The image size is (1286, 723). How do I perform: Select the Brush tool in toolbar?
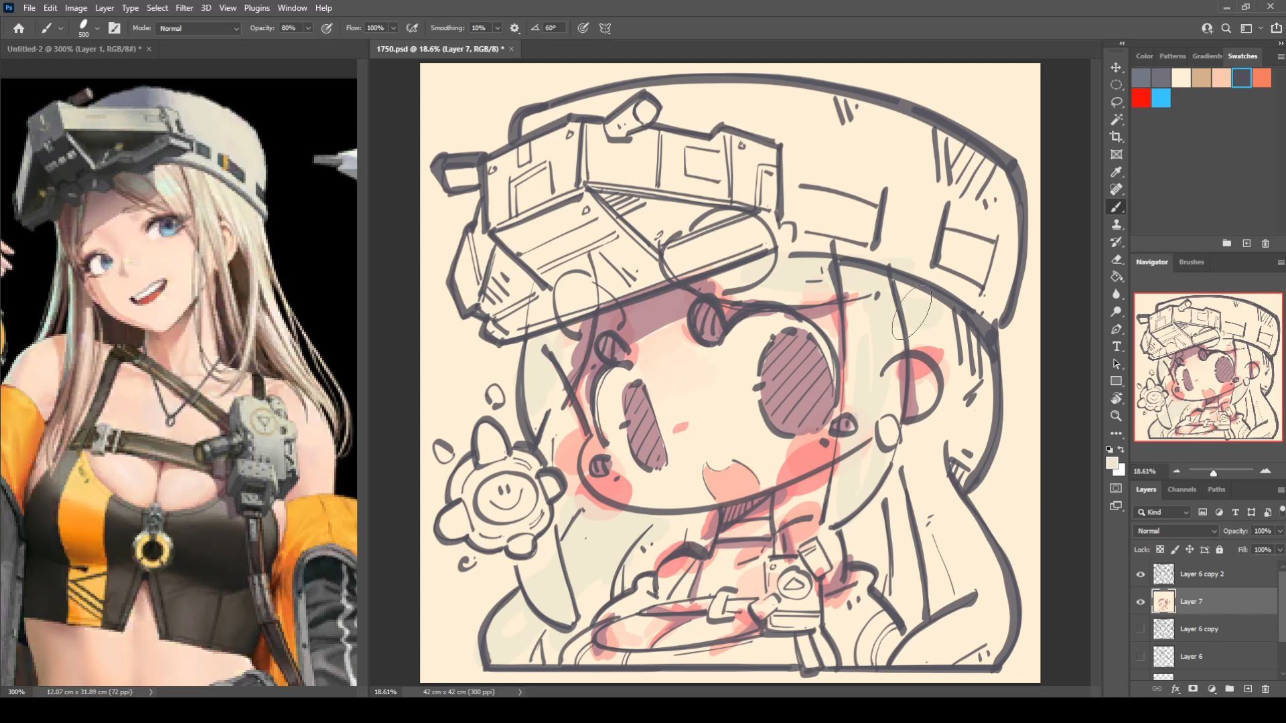1116,207
